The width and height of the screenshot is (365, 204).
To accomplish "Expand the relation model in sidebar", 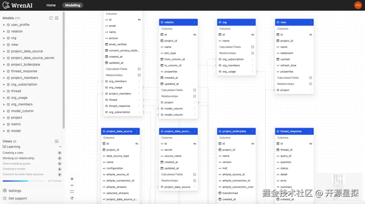I will point(4,31).
